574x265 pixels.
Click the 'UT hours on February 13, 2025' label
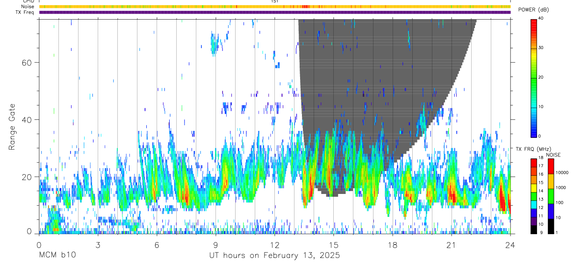click(274, 256)
